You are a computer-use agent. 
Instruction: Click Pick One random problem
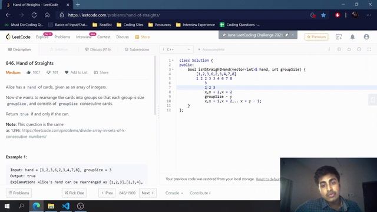pos(74,193)
